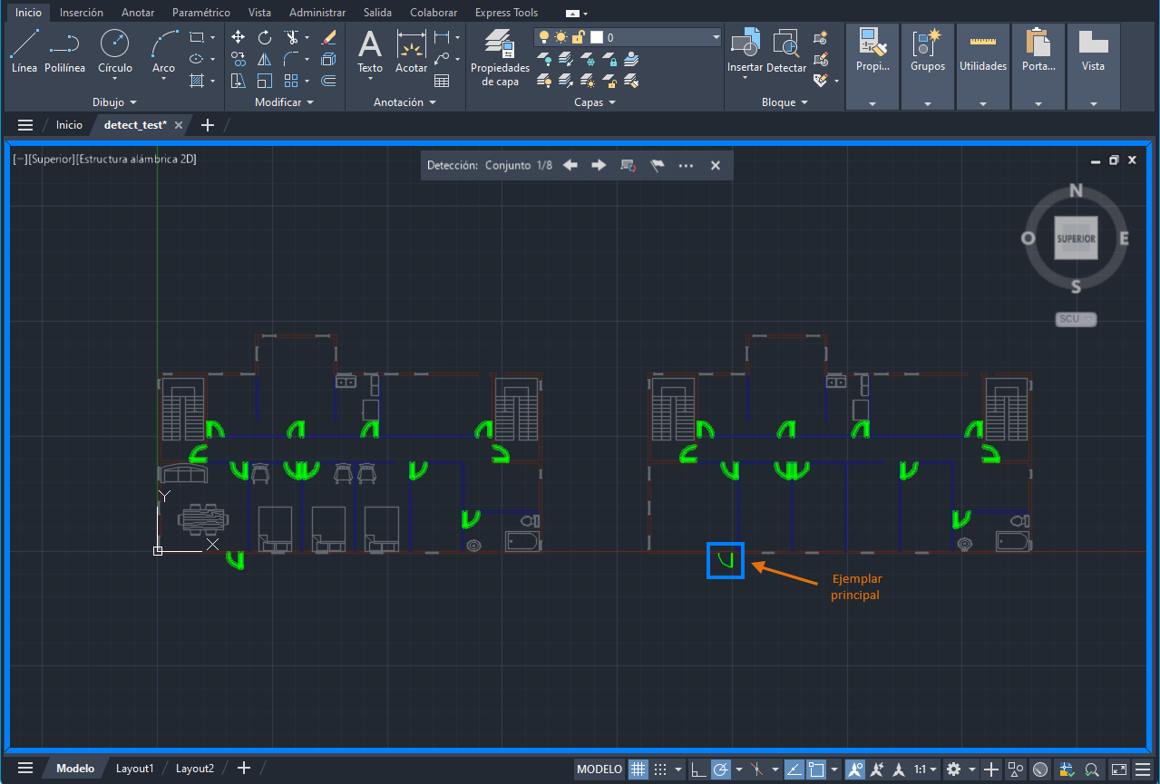The height and width of the screenshot is (784, 1160).
Task: Select the Polilínea tool
Action: point(64,51)
